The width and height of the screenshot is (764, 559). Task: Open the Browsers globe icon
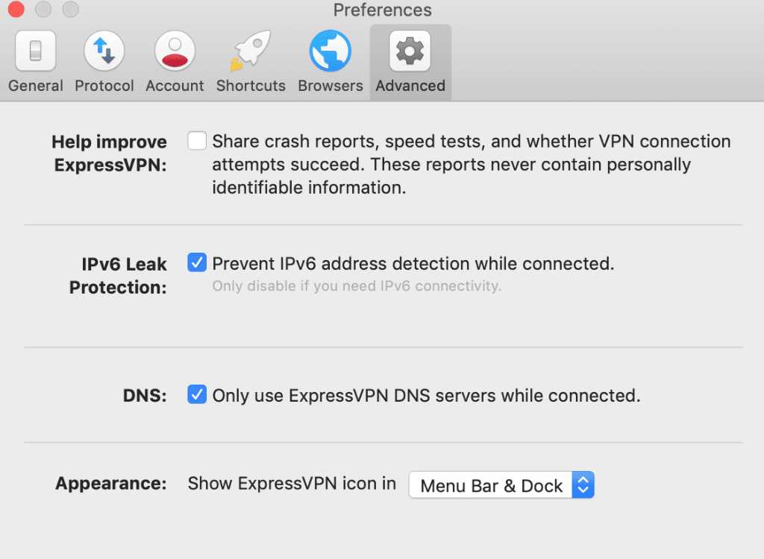[331, 51]
